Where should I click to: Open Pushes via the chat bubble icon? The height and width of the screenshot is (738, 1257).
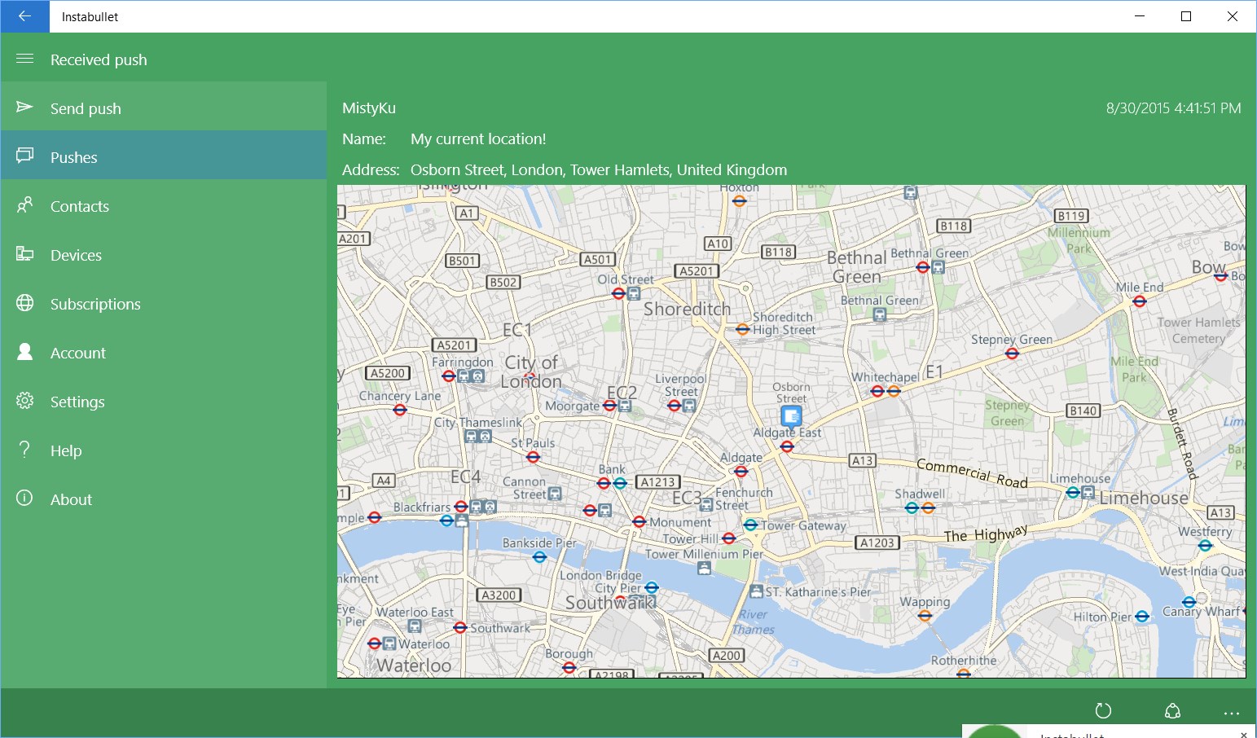tap(24, 156)
